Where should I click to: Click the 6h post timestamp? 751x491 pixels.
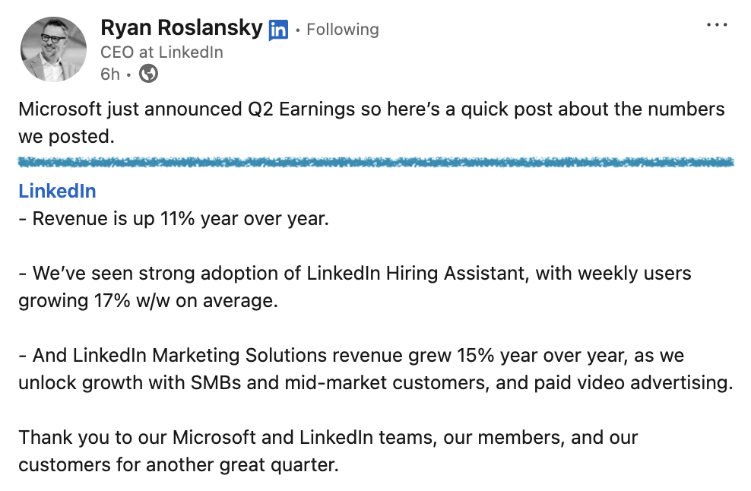click(110, 74)
